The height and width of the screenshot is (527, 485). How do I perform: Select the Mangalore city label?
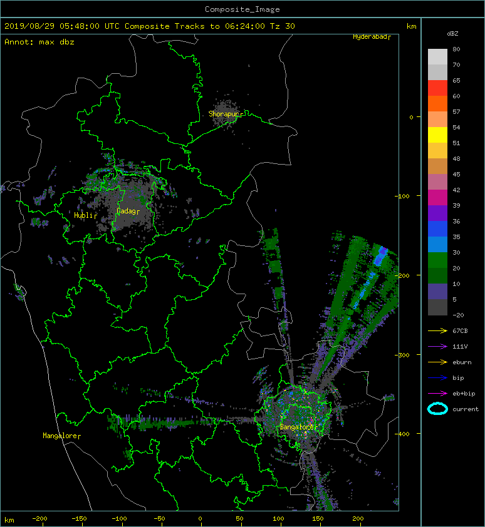[x=61, y=436]
